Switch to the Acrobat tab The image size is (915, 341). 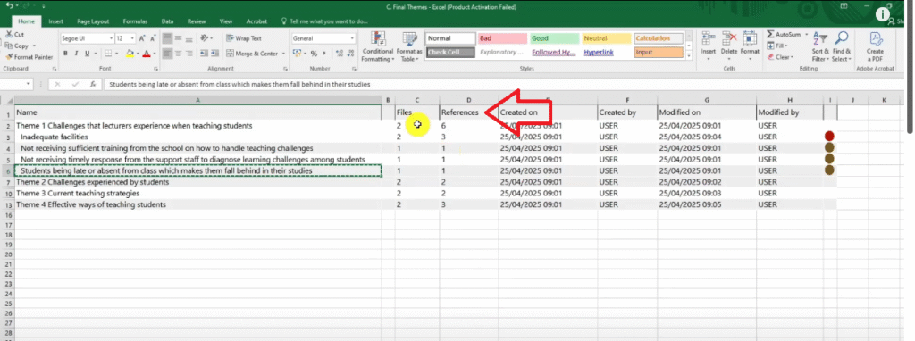pos(256,21)
